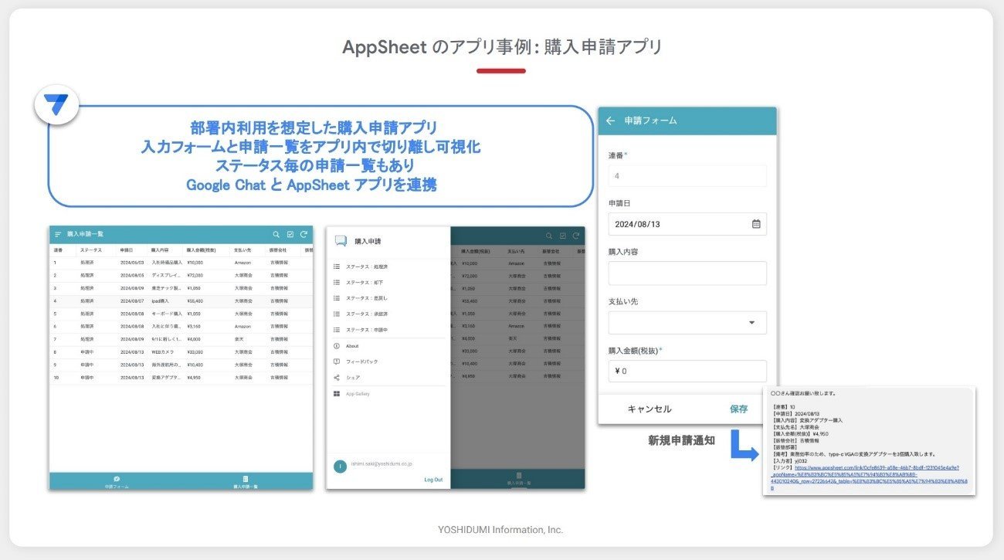This screenshot has height=560, width=1004.
Task: Click the 支払い先 column header in the left list
Action: 243,250
